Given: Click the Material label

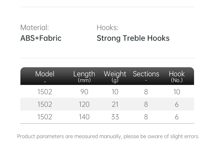Looking at the screenshot, I should (x=35, y=27).
